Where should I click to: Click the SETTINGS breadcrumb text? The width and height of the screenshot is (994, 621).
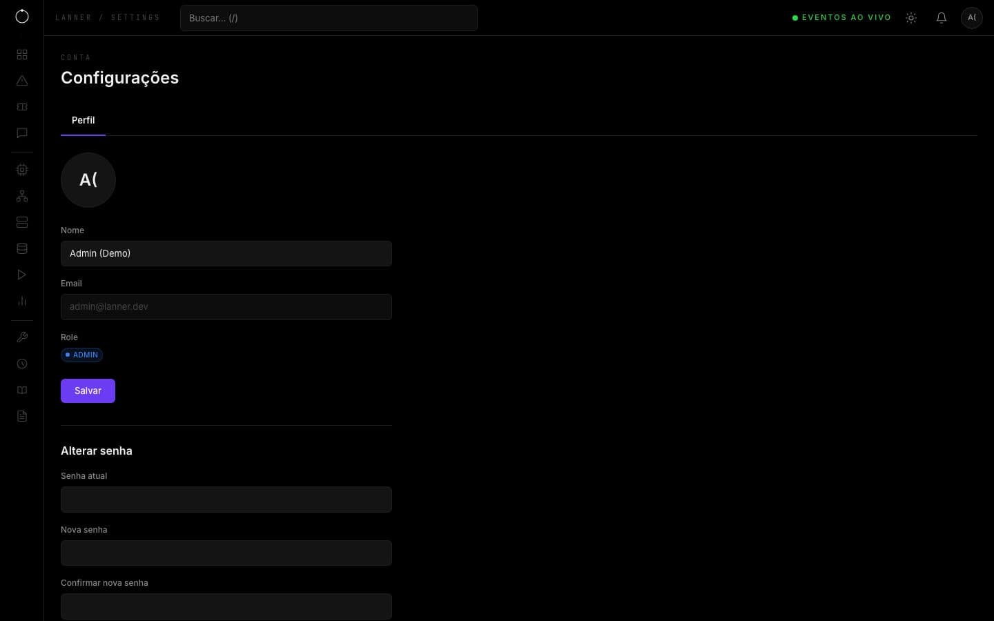[x=135, y=18]
